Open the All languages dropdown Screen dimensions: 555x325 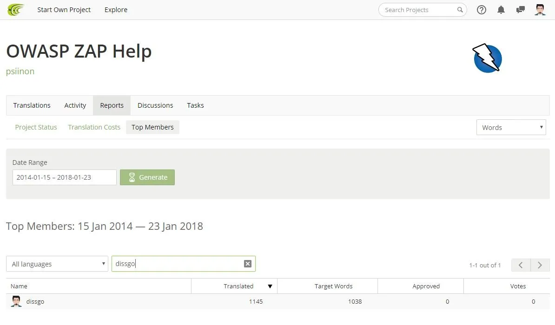[x=57, y=264]
